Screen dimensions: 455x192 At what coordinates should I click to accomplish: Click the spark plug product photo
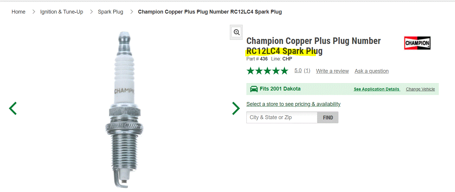point(122,109)
